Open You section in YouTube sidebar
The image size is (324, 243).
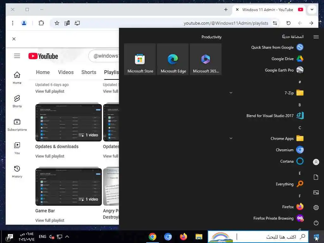tap(17, 148)
